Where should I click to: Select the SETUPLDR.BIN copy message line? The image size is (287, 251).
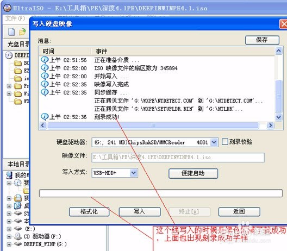pos(169,109)
